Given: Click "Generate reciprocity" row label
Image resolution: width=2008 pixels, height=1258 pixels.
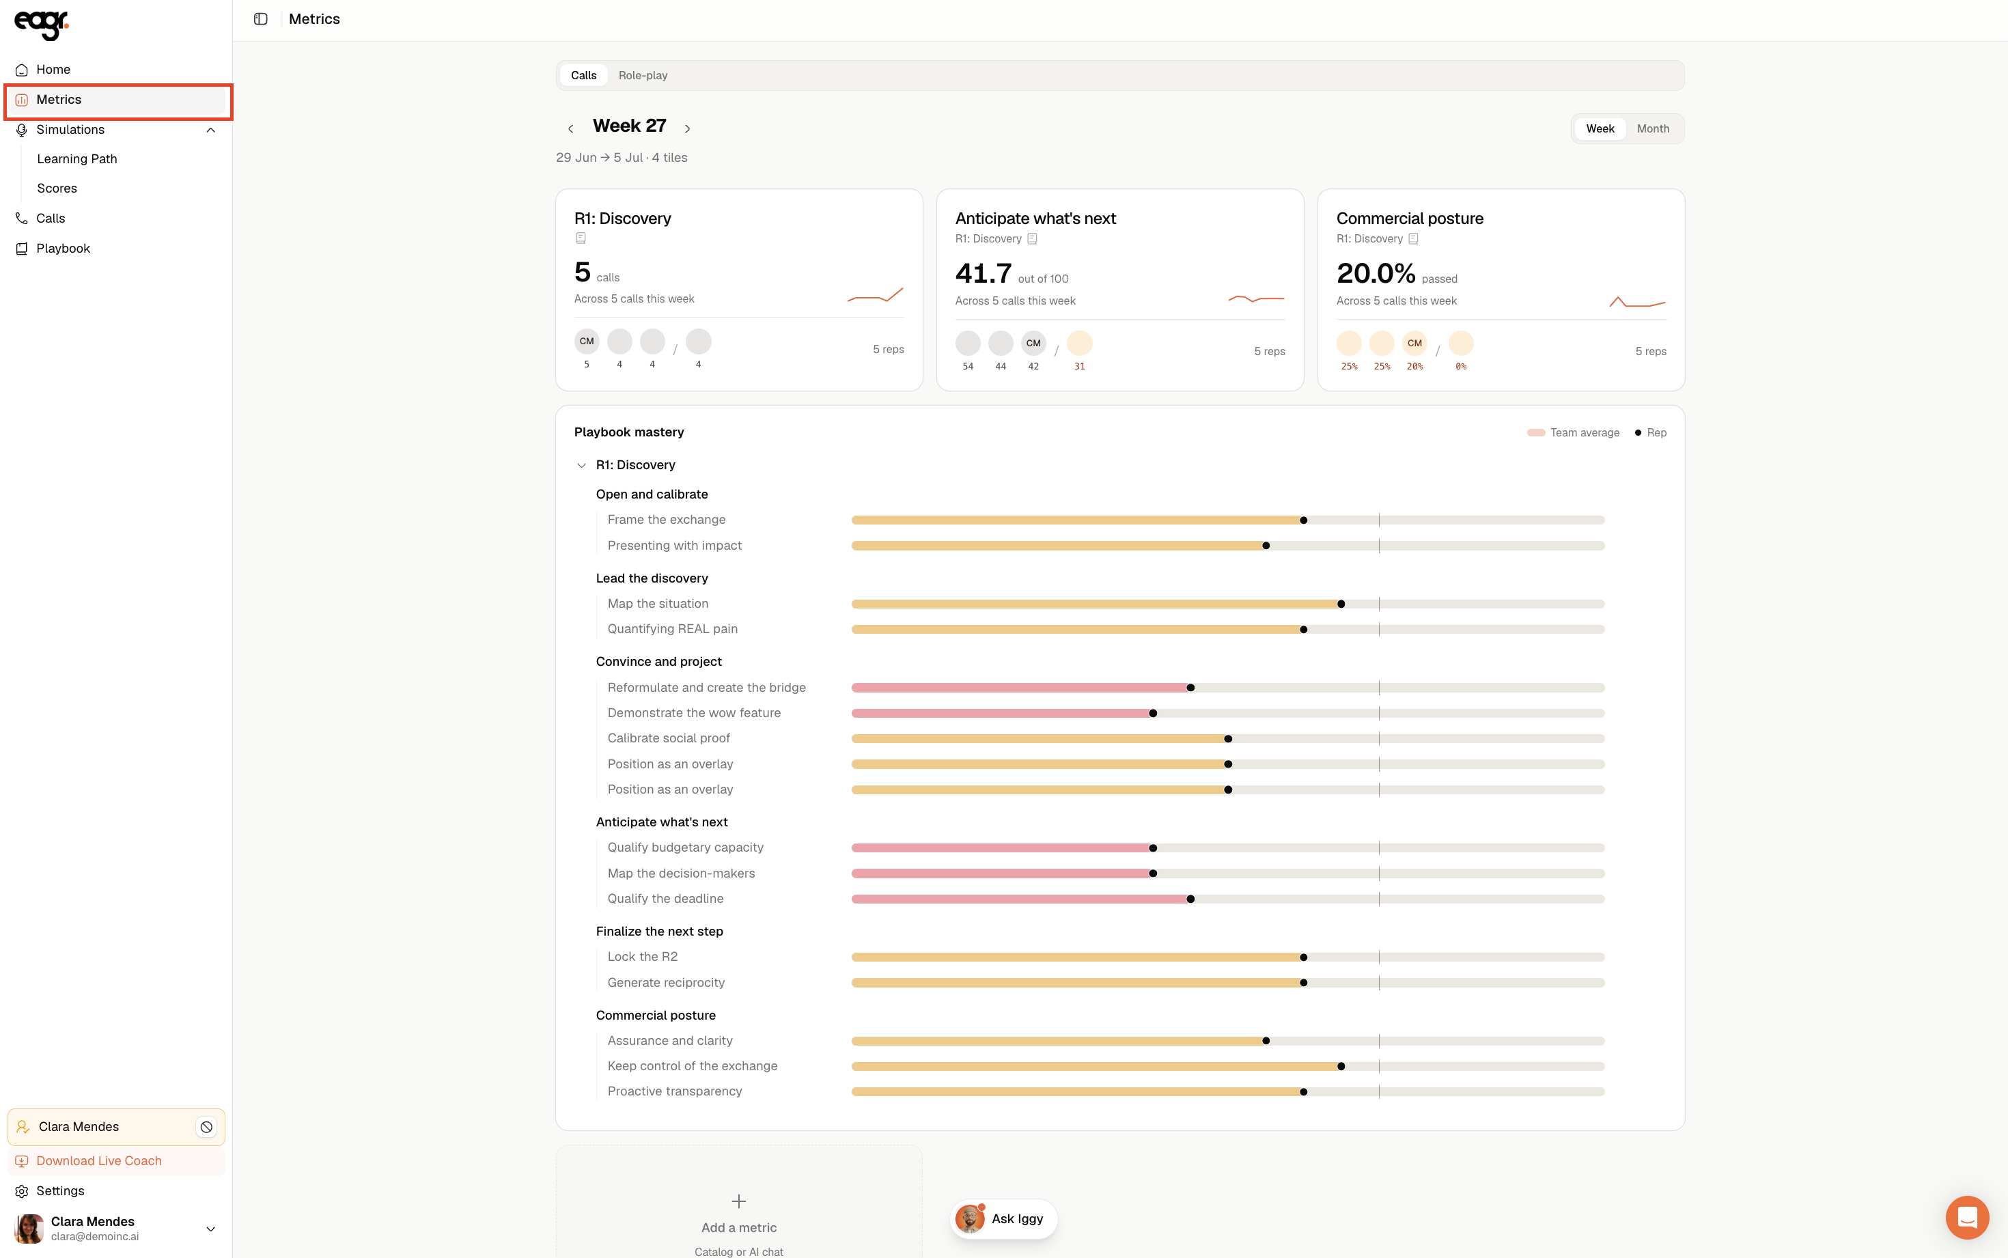Looking at the screenshot, I should (x=665, y=983).
